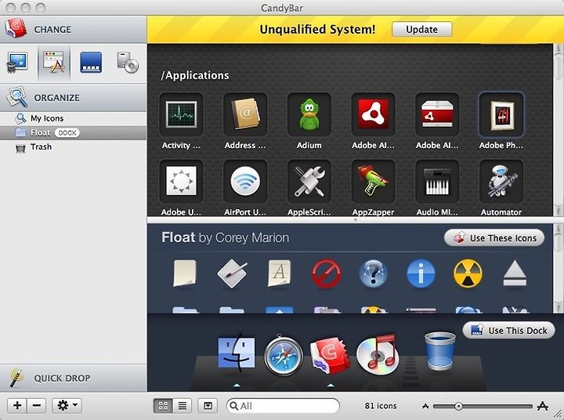Open the Quick Drop panel
564x420 pixels.
click(x=74, y=378)
